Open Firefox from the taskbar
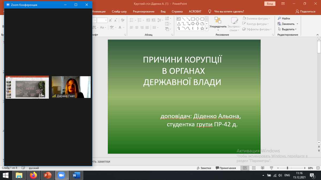Screen dimensions: 321x180 pos(33,175)
